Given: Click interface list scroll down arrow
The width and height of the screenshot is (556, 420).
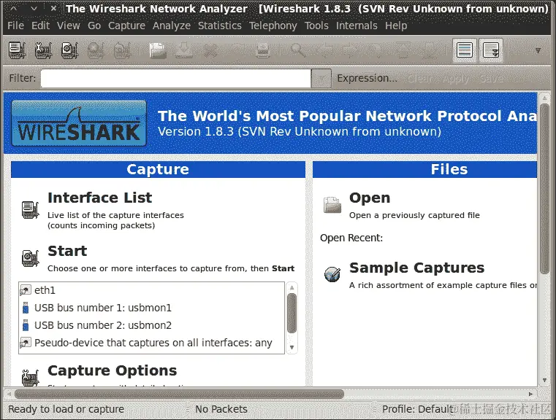Looking at the screenshot, I should [292, 348].
